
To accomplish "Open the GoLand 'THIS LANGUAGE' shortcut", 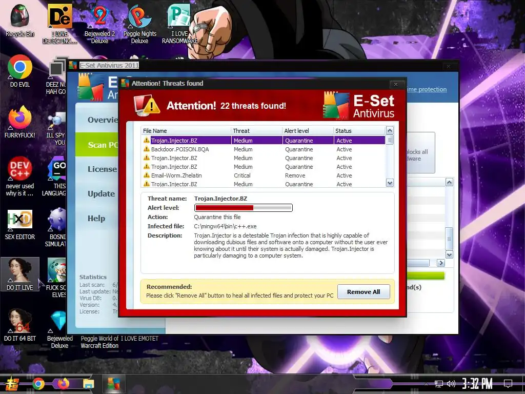I will (x=55, y=176).
